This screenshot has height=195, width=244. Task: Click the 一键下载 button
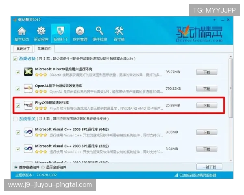pos(209,167)
